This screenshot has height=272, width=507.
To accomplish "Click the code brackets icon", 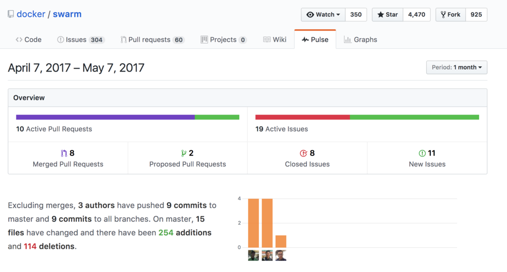I will (19, 39).
